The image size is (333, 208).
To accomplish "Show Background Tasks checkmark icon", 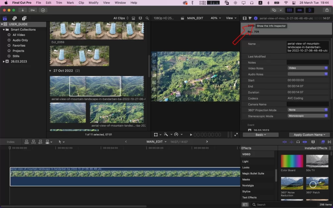I will pyautogui.click(x=43, y=10).
